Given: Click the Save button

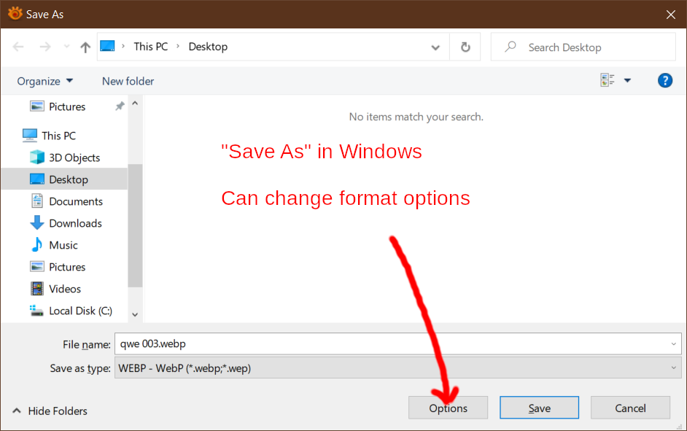Looking at the screenshot, I should [x=539, y=408].
